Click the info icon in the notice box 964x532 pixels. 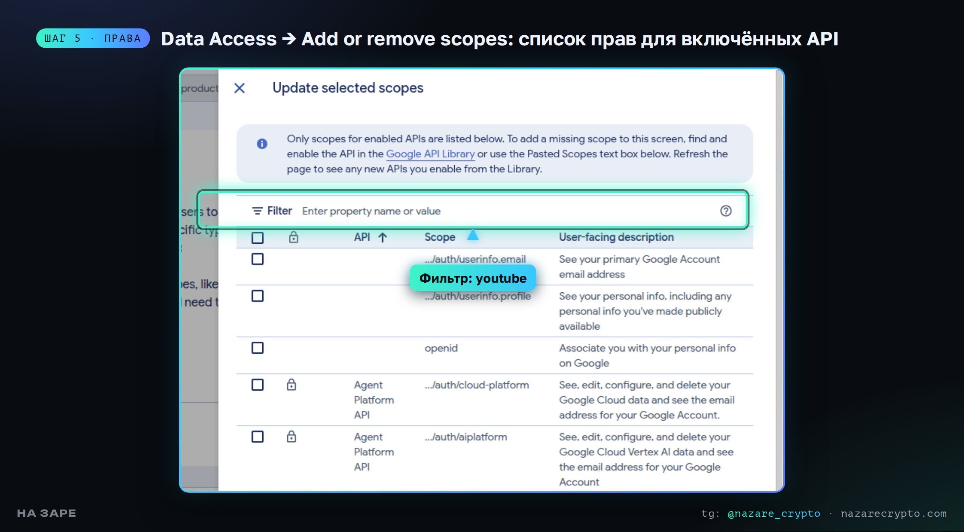pyautogui.click(x=262, y=144)
